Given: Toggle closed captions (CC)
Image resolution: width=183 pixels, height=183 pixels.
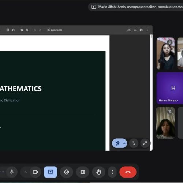Looking at the screenshot, I should coord(83,172).
